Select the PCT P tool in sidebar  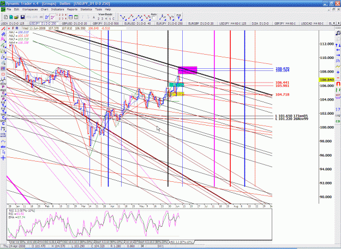3,98
